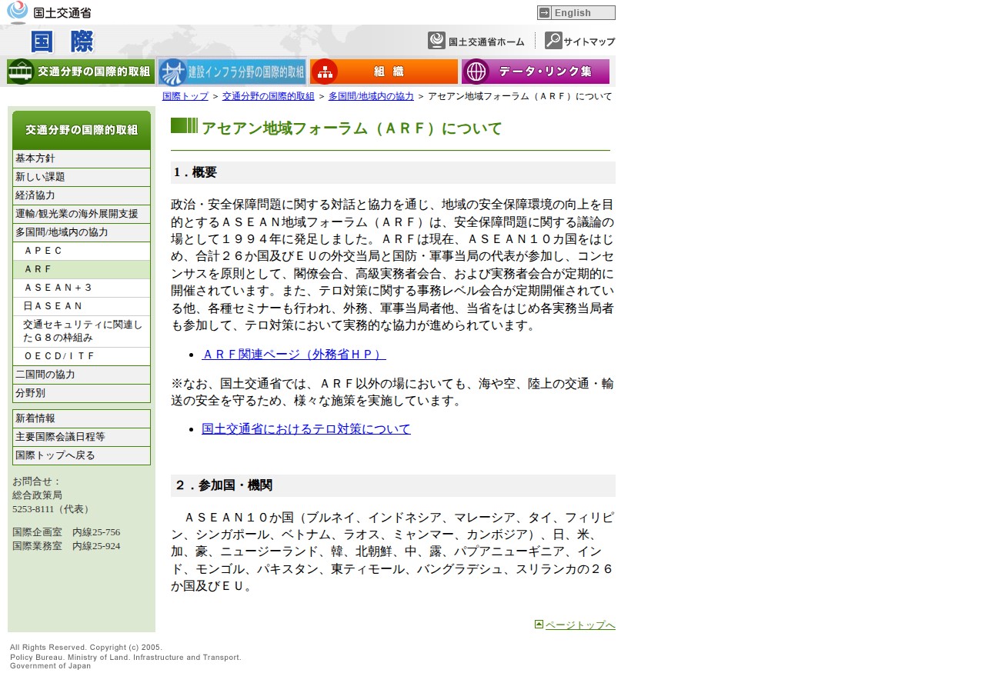
Task: Click the train icon on 交通分野 tab
Action: pyautogui.click(x=22, y=72)
